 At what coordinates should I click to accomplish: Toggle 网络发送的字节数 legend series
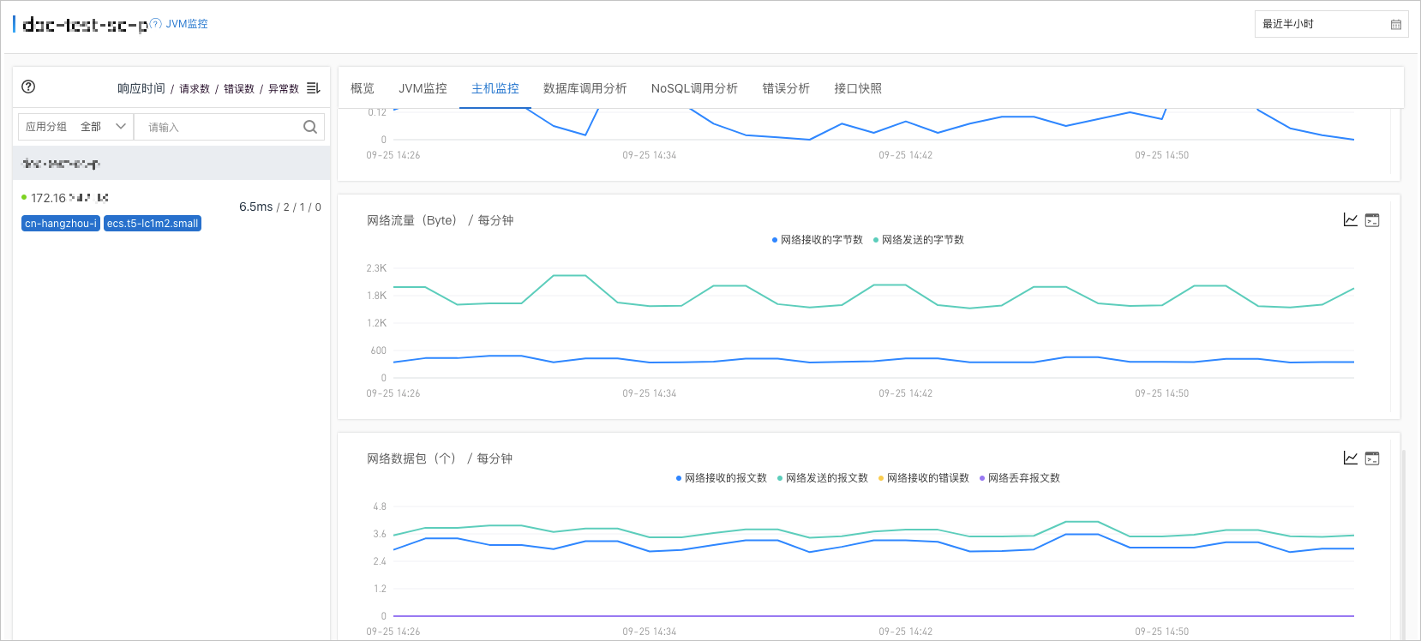[919, 240]
